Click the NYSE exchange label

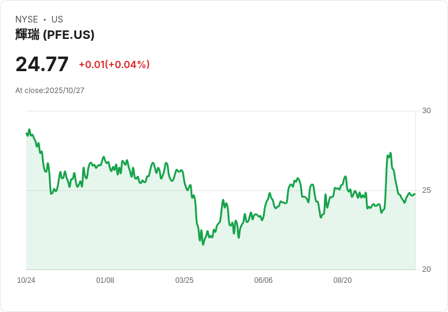click(x=27, y=19)
